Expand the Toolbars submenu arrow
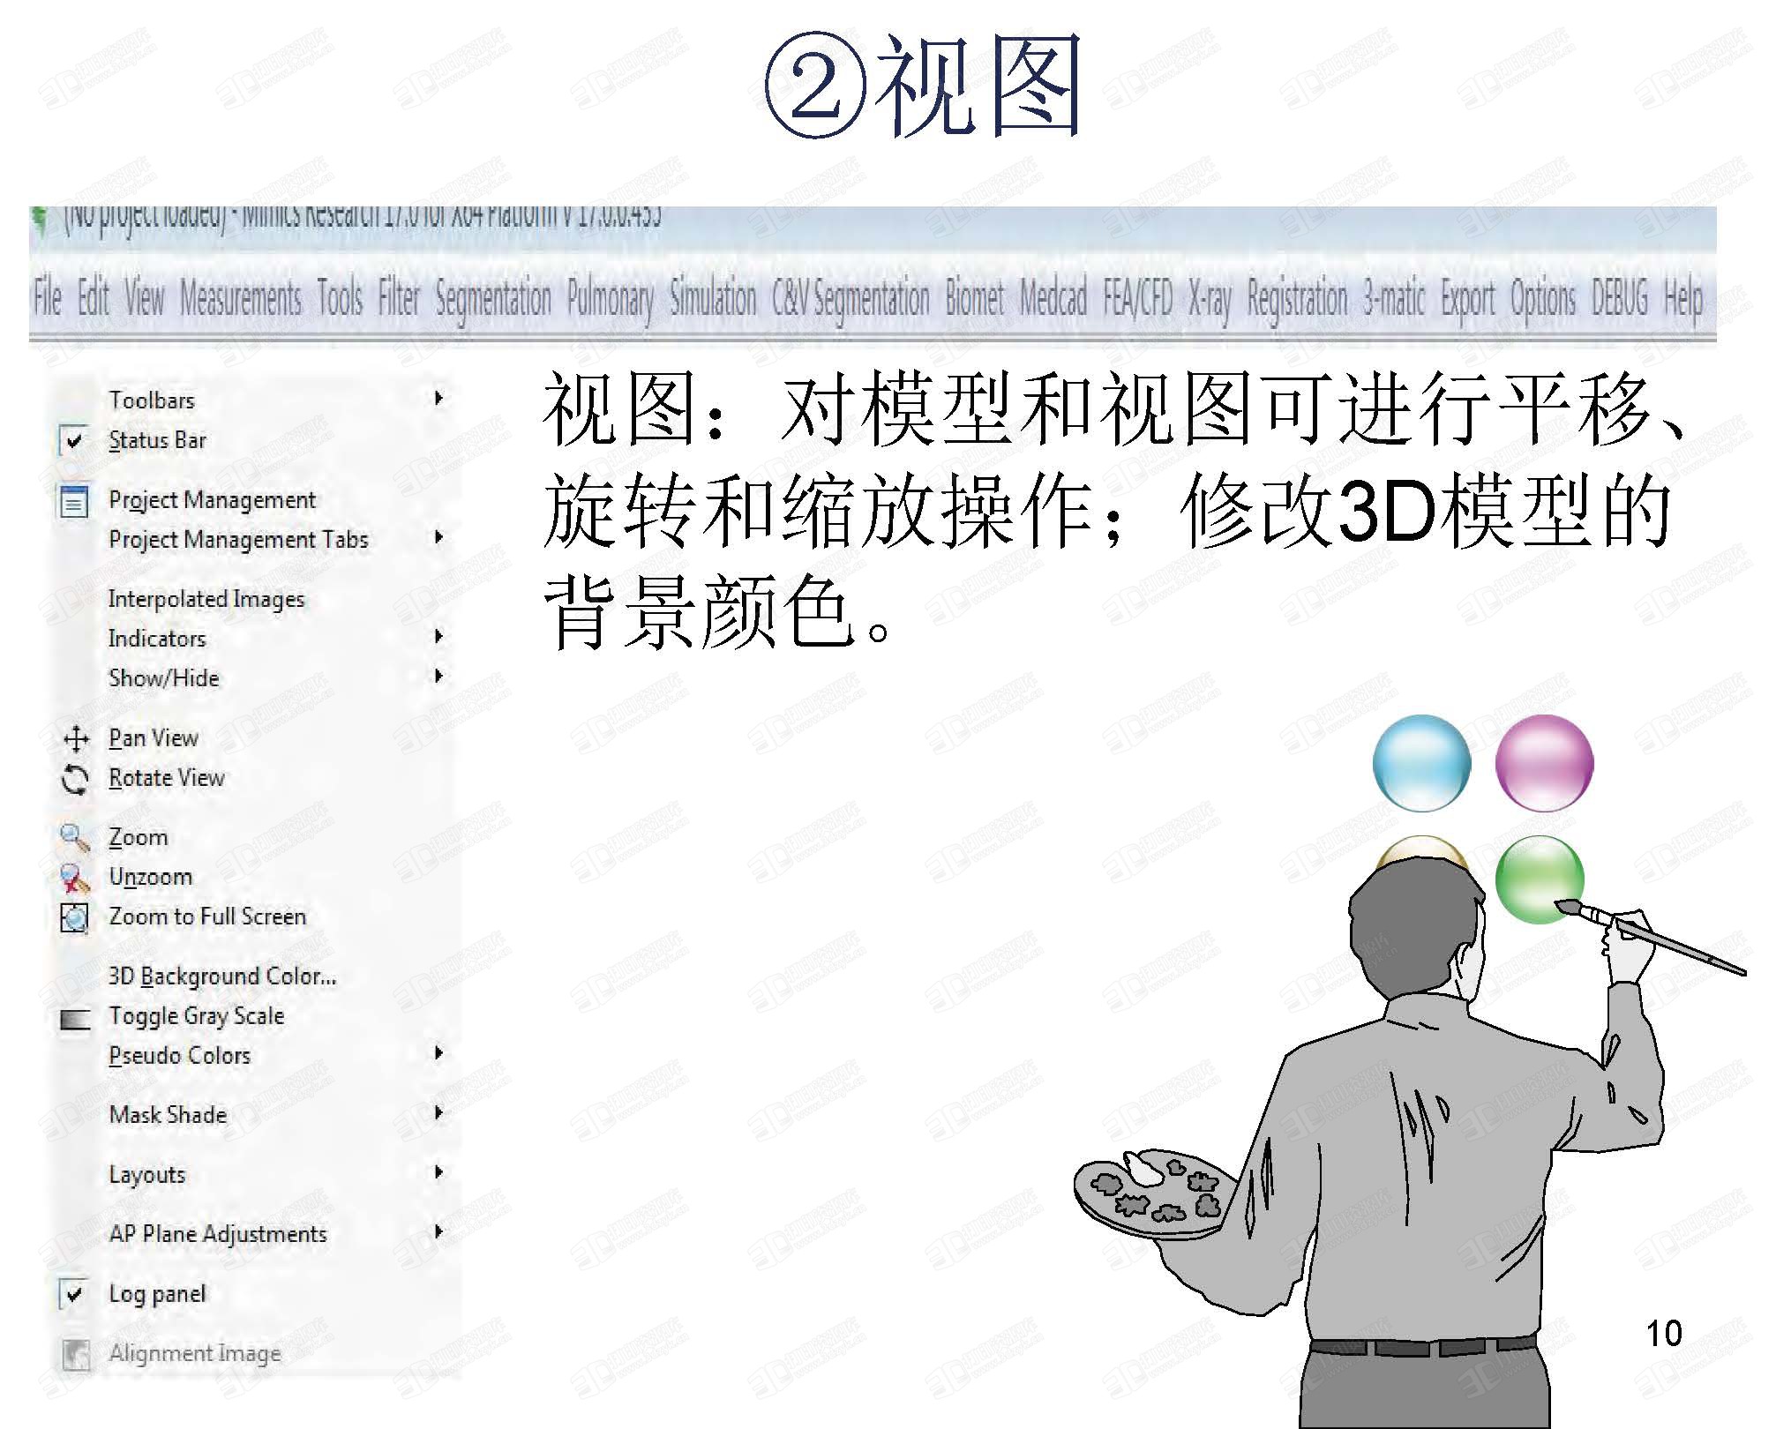The image size is (1791, 1429). [x=438, y=398]
